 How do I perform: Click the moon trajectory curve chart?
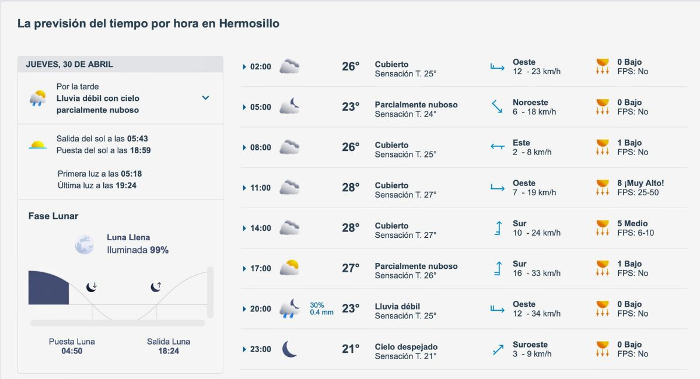[120, 294]
